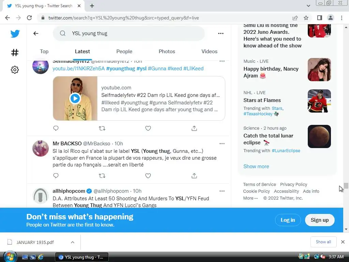349x262 pixels.
Task: Open the Chrome profile avatar
Action: point(331,18)
